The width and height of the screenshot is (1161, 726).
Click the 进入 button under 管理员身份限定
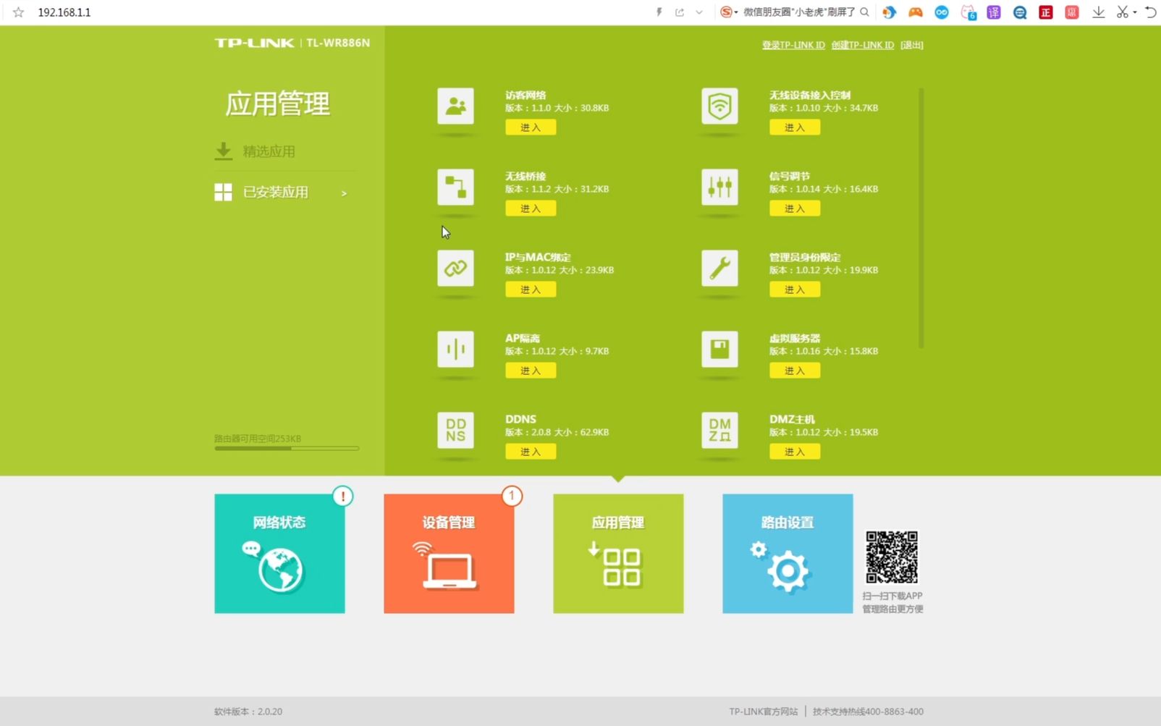tap(795, 290)
